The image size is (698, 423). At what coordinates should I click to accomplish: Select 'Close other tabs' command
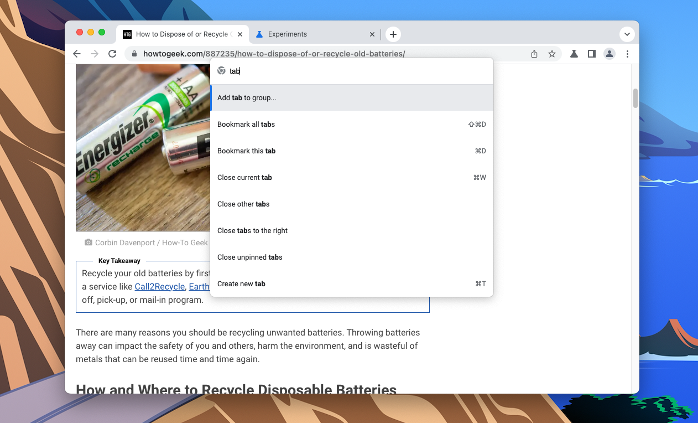[243, 204]
